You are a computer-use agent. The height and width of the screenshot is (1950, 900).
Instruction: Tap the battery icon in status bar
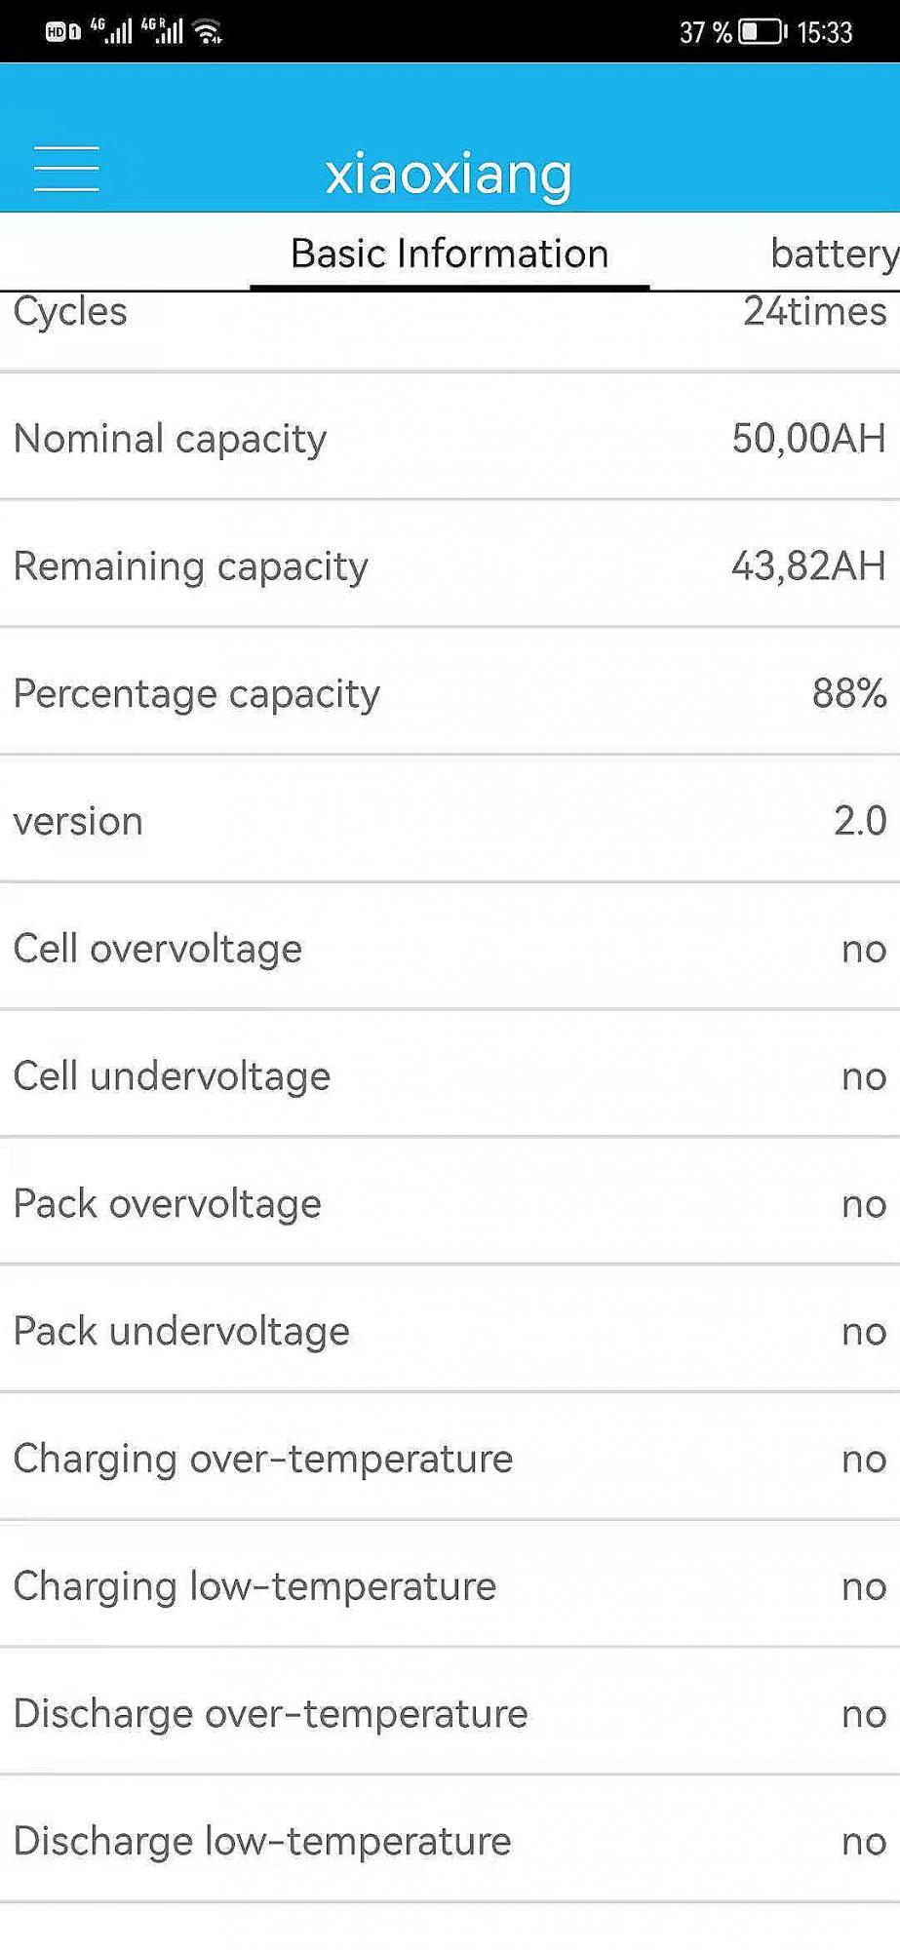tap(763, 32)
